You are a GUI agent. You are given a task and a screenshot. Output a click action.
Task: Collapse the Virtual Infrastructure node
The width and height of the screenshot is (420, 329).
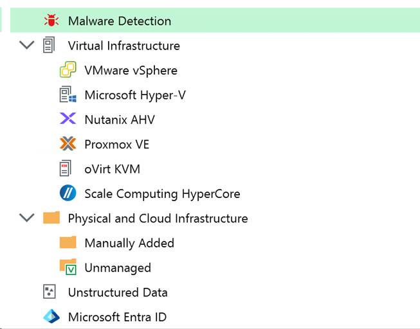click(x=26, y=46)
